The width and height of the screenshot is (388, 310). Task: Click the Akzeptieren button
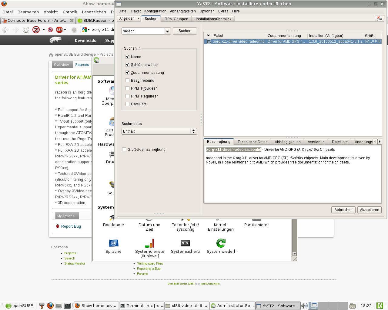pos(370,210)
